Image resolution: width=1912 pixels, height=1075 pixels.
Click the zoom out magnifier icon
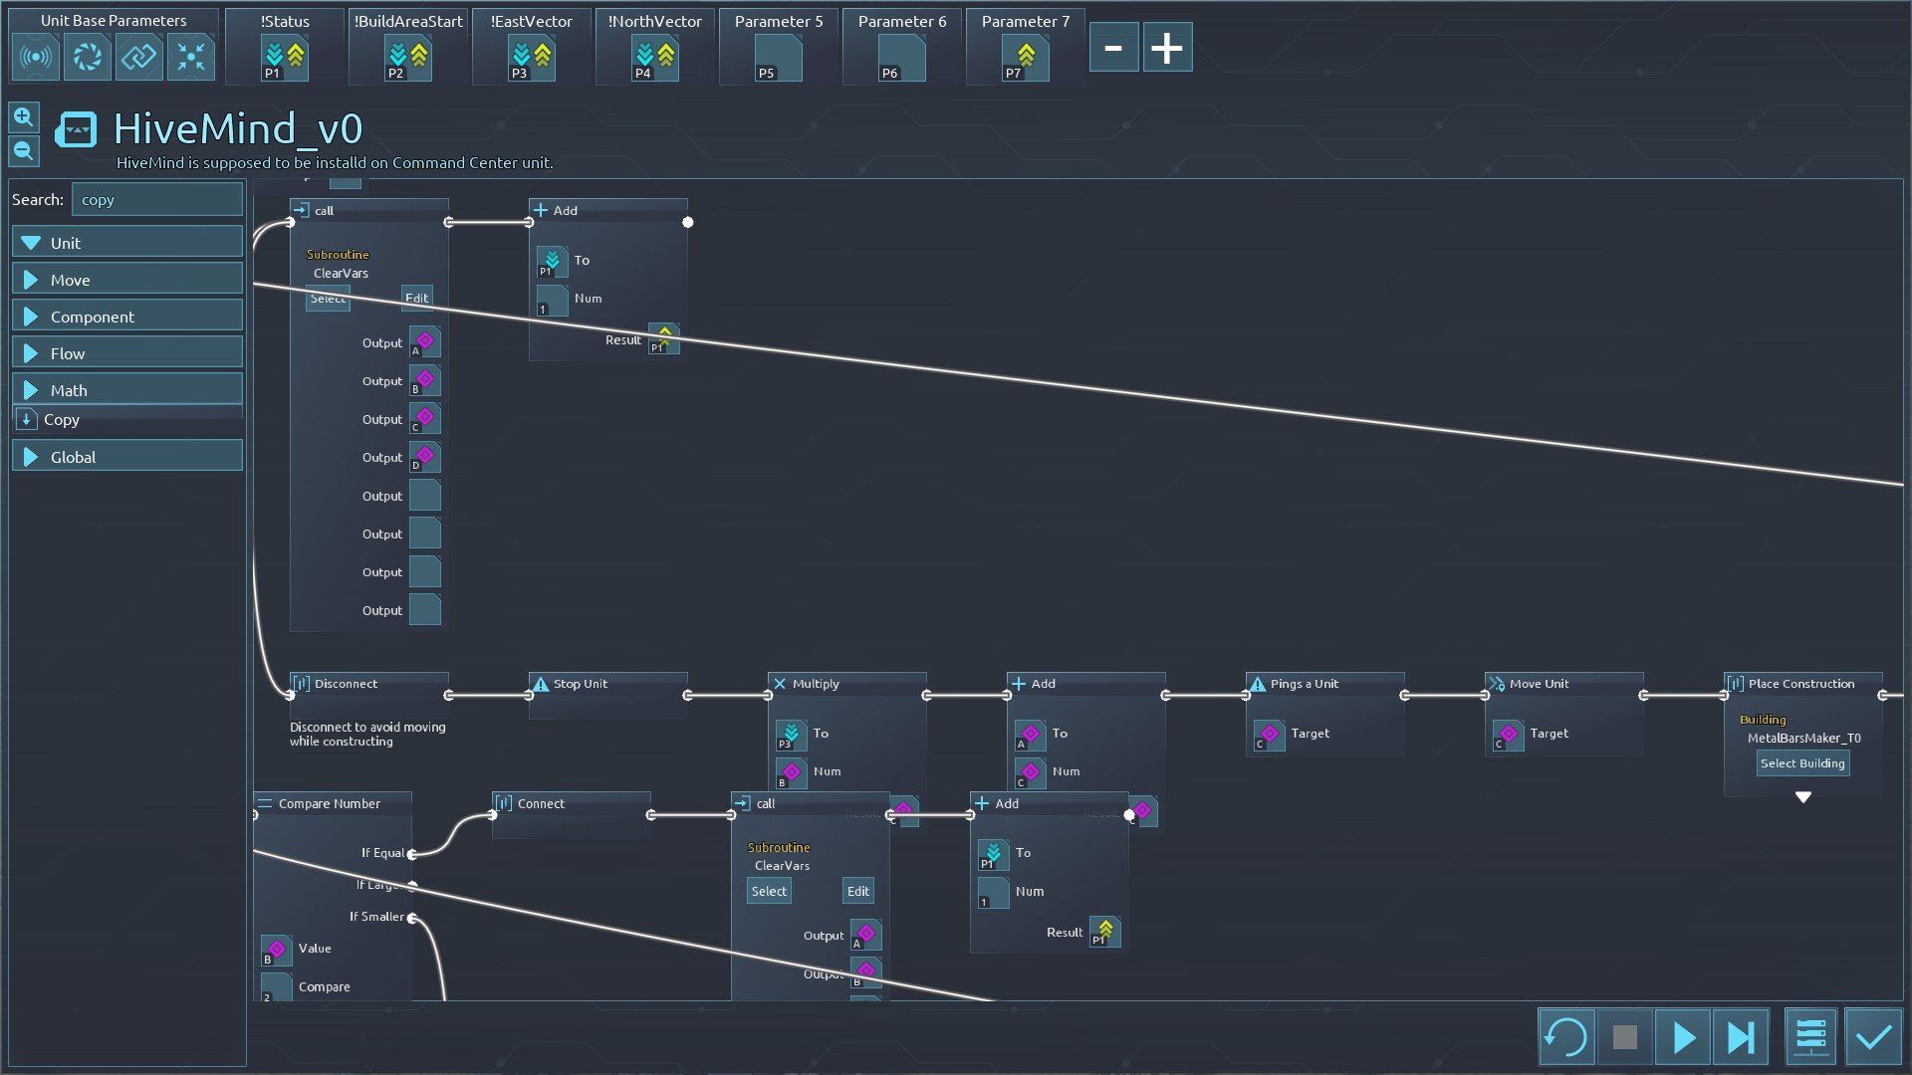coord(24,151)
